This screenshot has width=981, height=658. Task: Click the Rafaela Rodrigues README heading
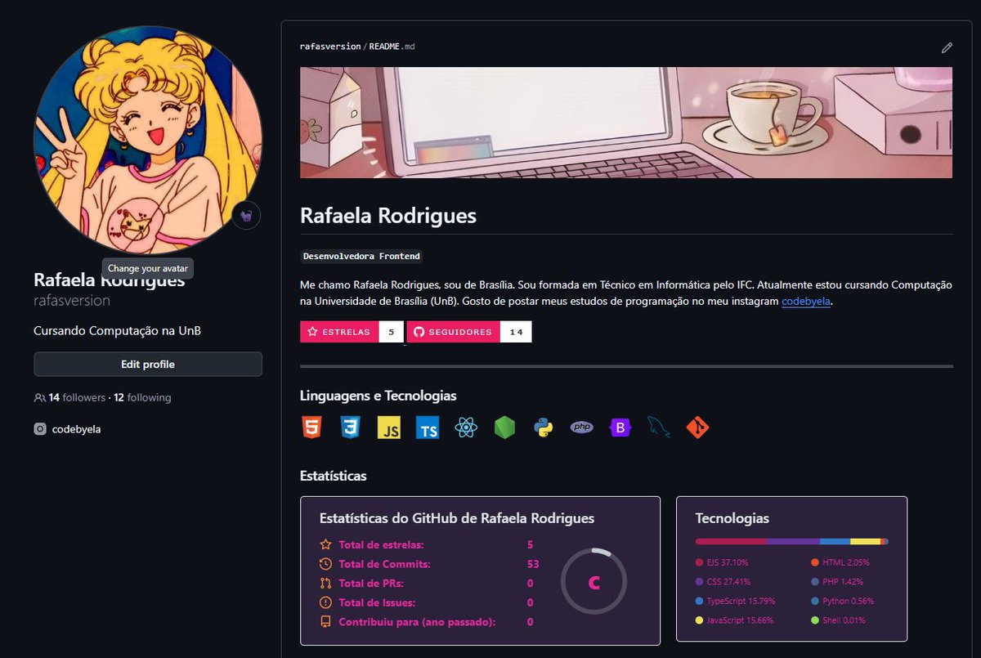(x=388, y=216)
